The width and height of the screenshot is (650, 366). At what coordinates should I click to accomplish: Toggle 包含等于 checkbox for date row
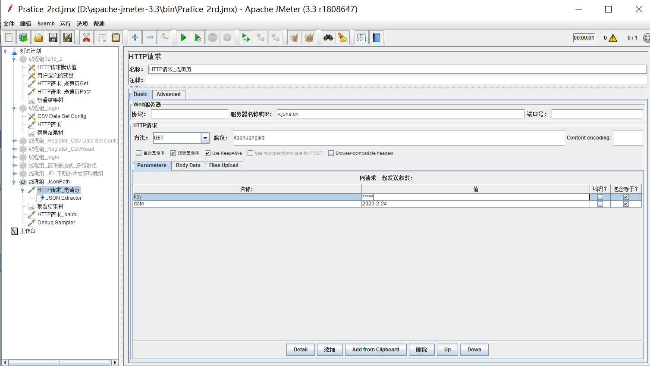(x=626, y=204)
